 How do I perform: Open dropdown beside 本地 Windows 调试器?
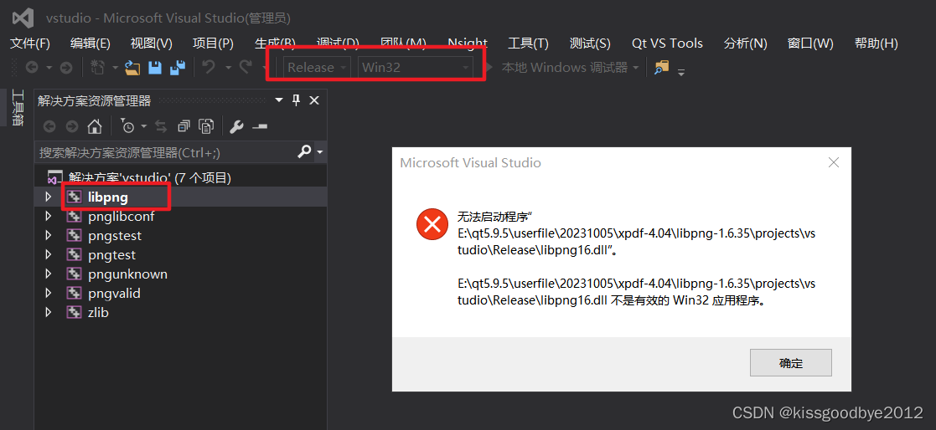point(636,68)
